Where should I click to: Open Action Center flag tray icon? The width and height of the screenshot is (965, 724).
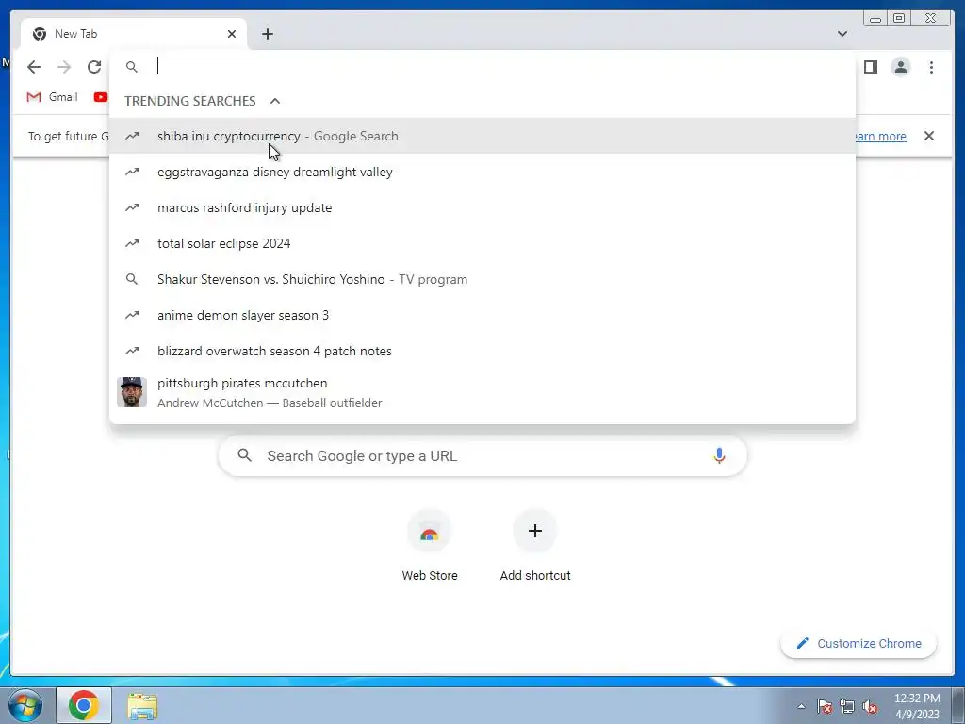(x=825, y=706)
